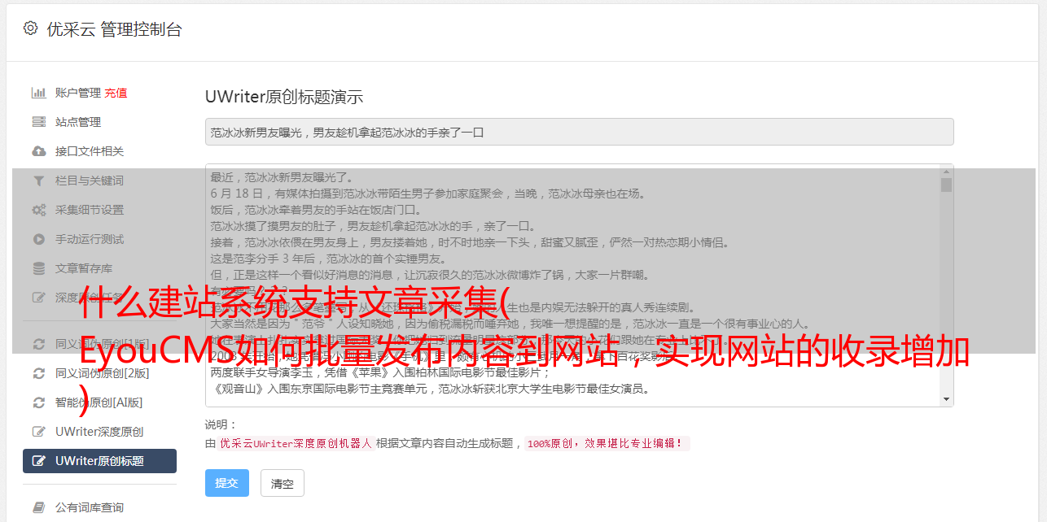1047x522 pixels.
Task: Select the 同义词伪原创[2版] refresh icon
Action: [x=38, y=373]
